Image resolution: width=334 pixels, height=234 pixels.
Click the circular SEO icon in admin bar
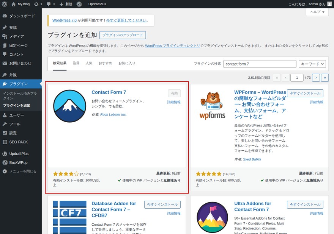click(79, 4)
